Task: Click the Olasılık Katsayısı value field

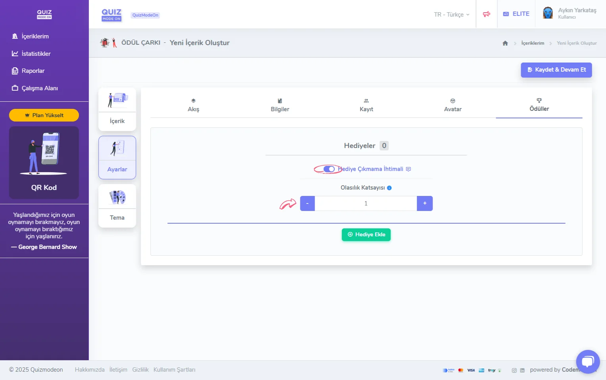Action: click(366, 203)
